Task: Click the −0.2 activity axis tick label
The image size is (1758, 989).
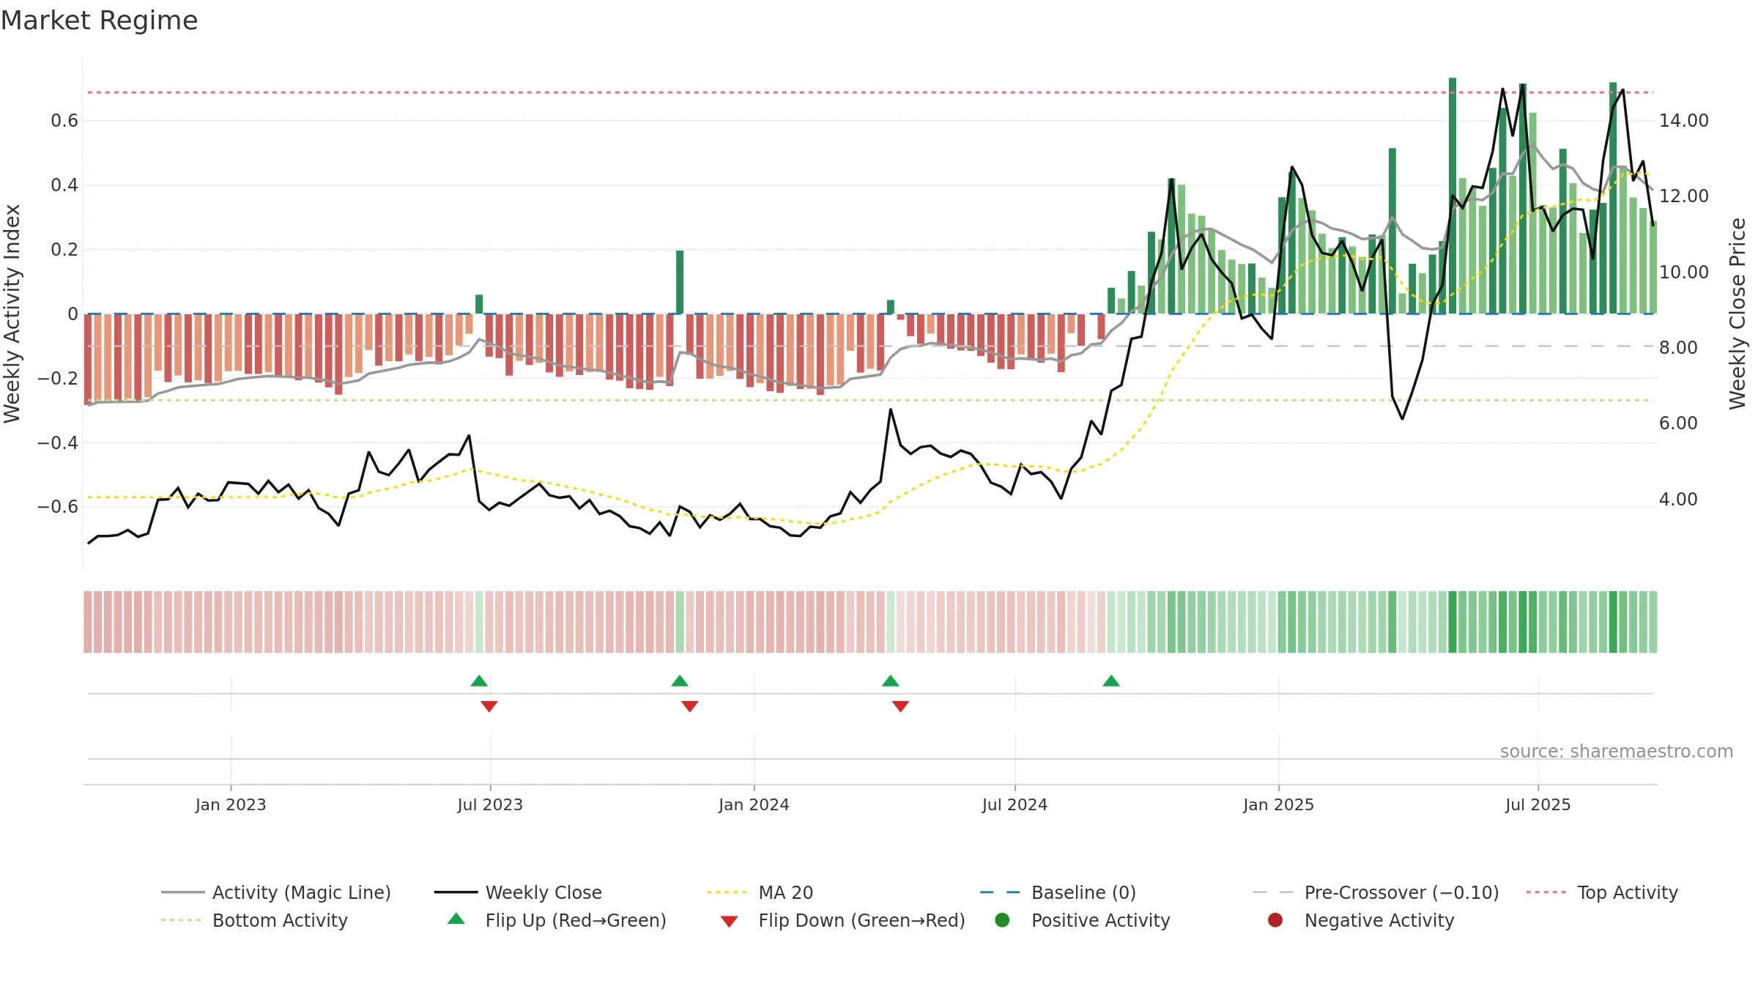Action: point(58,379)
